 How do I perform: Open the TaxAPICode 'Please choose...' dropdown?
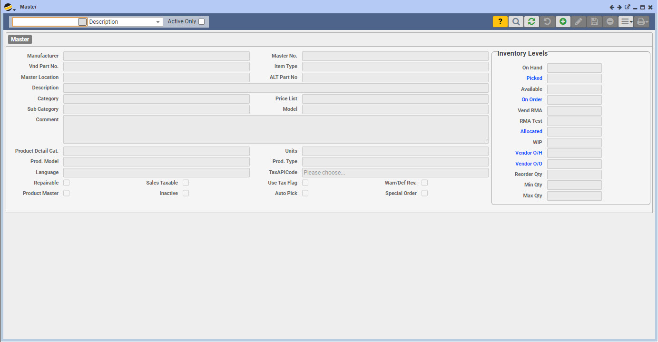395,173
